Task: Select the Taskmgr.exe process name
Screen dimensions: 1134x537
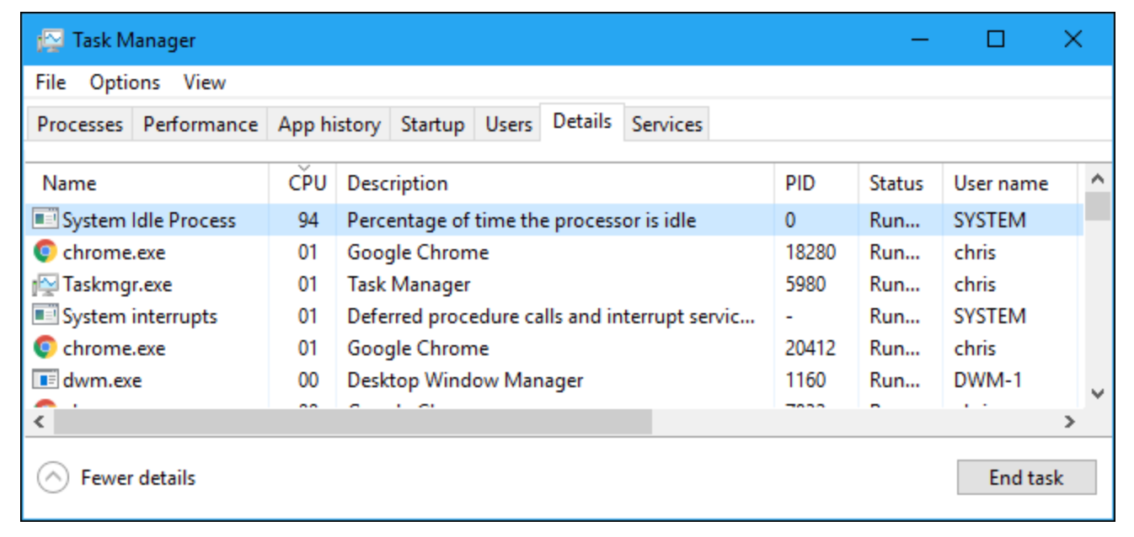Action: [x=117, y=284]
